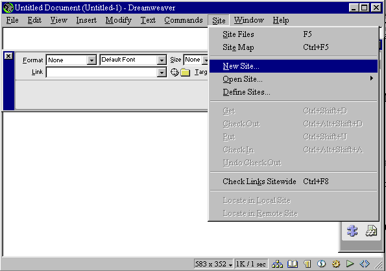Choose Site Files from the Site menu
The image size is (386, 271).
(x=293, y=34)
